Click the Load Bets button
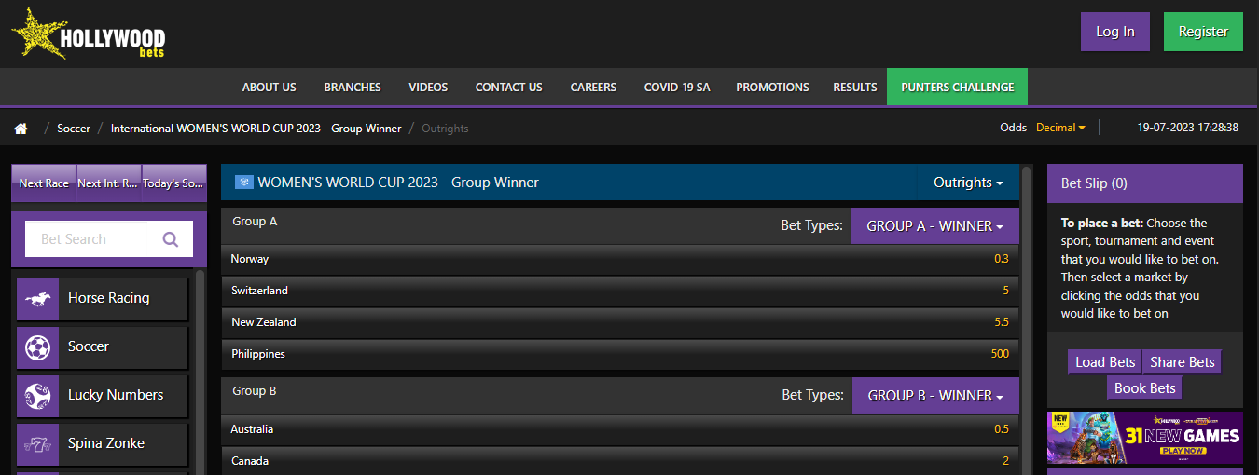Image resolution: width=1259 pixels, height=475 pixels. tap(1105, 362)
